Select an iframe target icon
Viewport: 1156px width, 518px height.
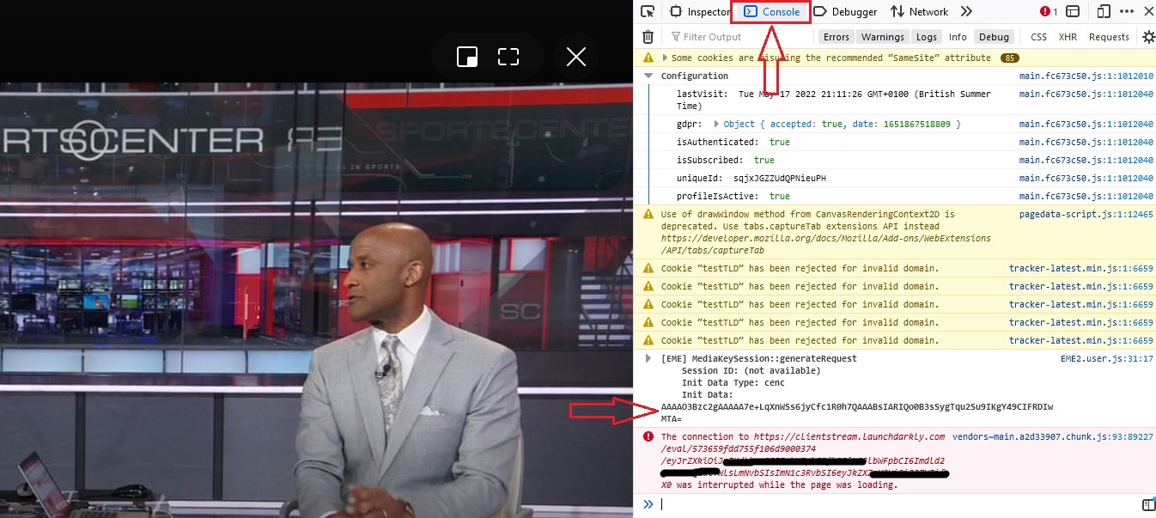click(1074, 11)
